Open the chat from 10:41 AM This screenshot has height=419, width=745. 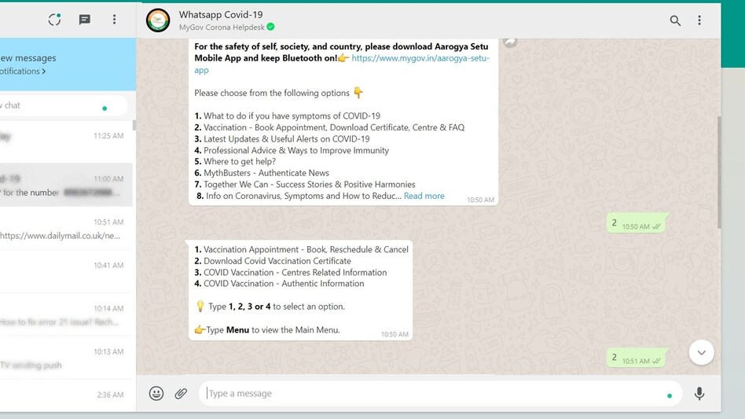click(66, 271)
